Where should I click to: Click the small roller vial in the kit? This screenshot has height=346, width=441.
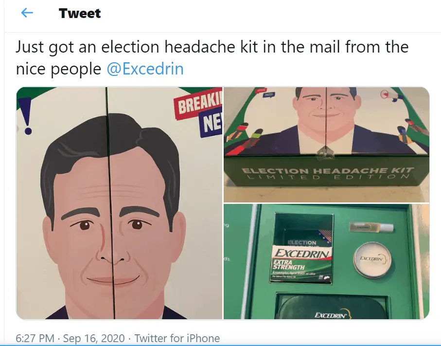click(371, 227)
